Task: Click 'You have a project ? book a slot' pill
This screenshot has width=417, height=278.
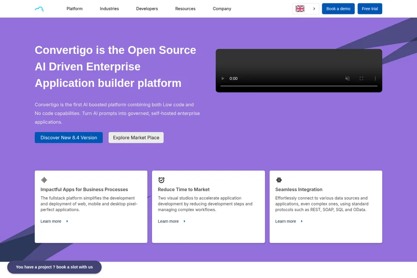Action: point(54,267)
